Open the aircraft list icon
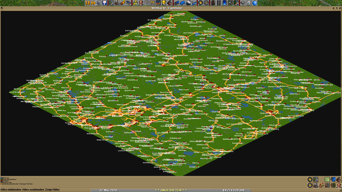Screen dimensions: 342x192 (x=194, y=3)
